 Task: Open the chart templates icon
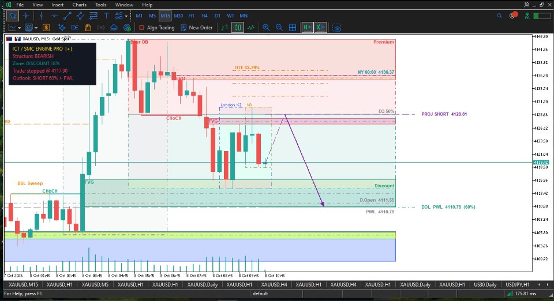pyautogui.click(x=29, y=28)
